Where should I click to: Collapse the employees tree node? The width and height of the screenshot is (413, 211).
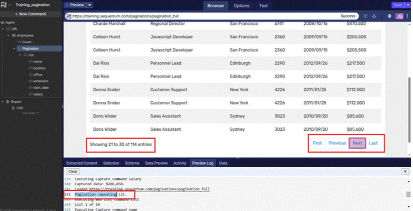coord(10,35)
